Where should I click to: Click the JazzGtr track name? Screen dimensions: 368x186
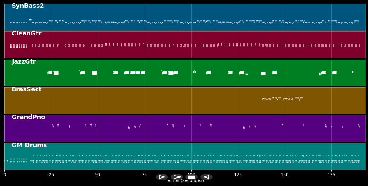point(24,62)
